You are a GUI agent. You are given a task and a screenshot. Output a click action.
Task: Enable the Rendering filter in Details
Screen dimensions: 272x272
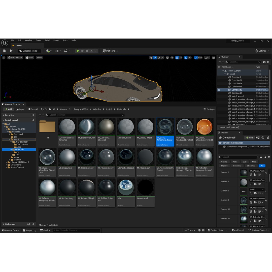click(x=237, y=166)
